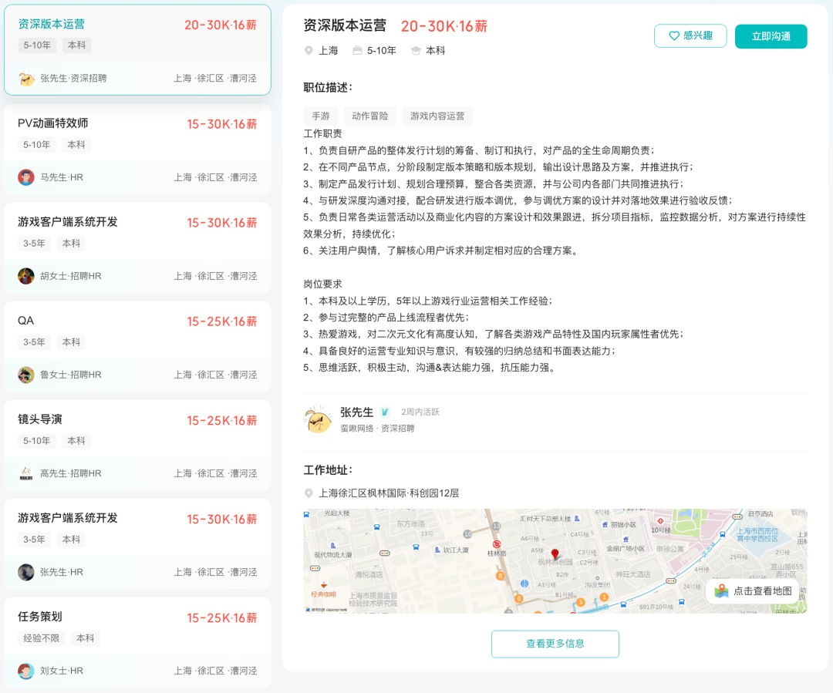The width and height of the screenshot is (833, 693).
Task: Click the 手游 tag
Action: click(320, 116)
